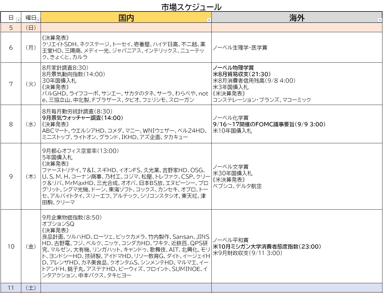Click the domestic cell containing オプションSQ
The height and width of the screenshot is (293, 383).
126,246
